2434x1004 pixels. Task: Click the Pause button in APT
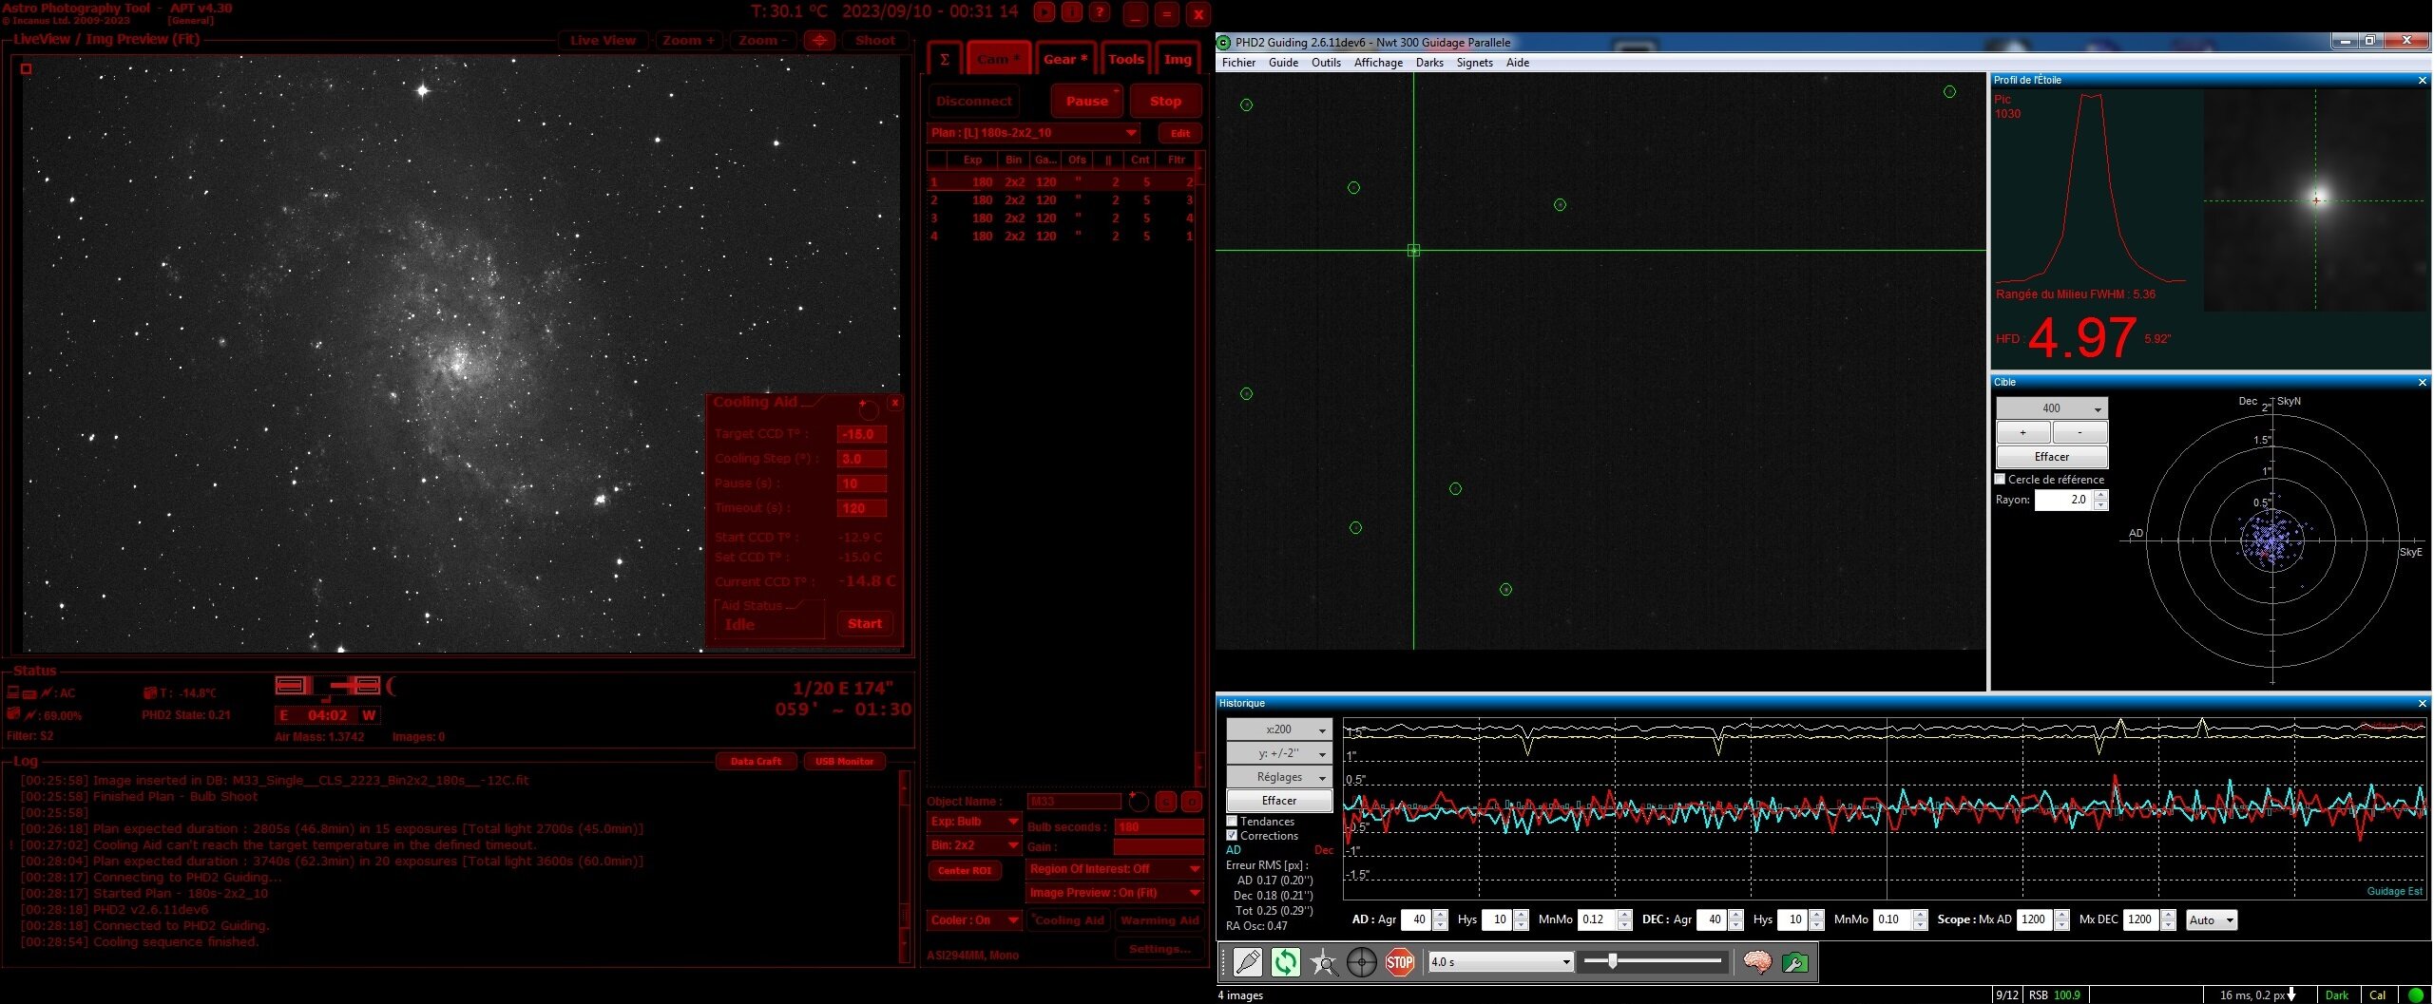(1086, 101)
